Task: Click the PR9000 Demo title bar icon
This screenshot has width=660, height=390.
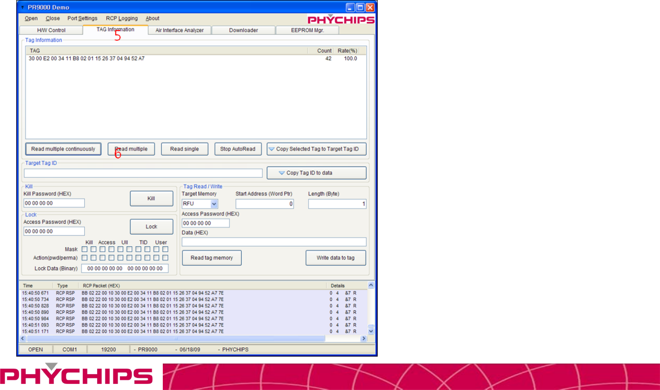Action: click(x=22, y=8)
